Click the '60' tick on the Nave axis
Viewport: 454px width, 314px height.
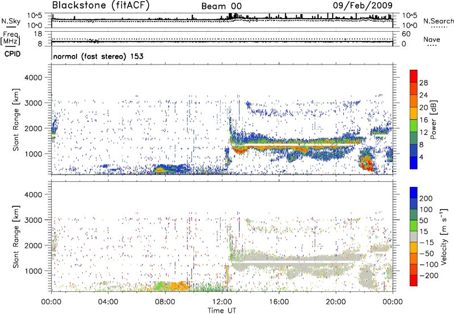[x=406, y=34]
